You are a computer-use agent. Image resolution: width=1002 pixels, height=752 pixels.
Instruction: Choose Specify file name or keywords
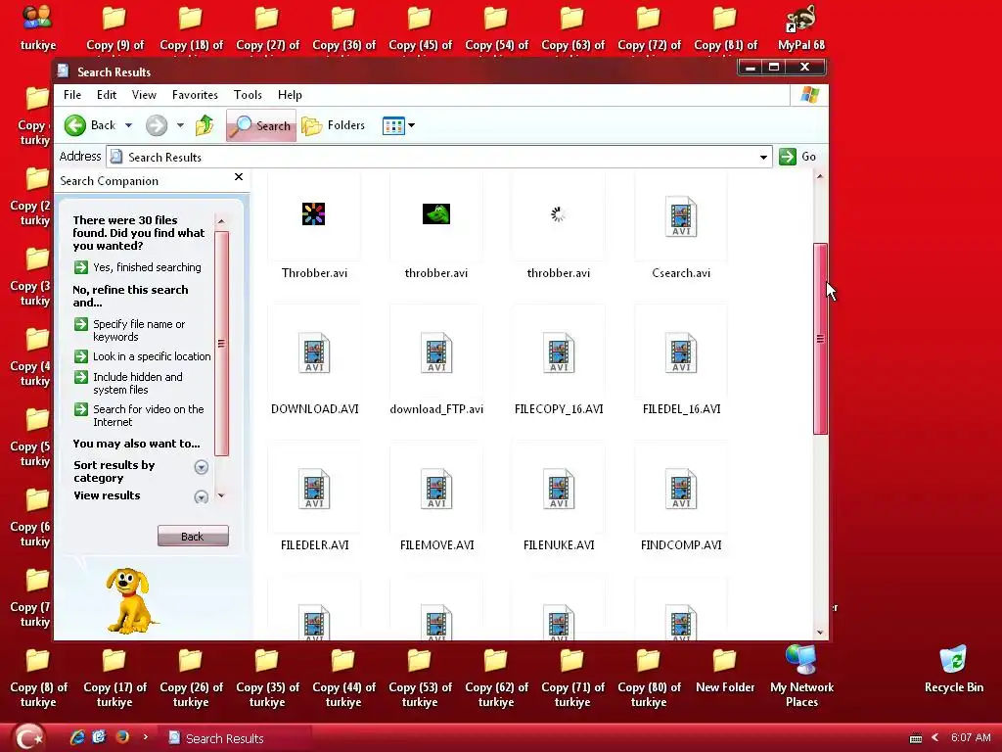coord(130,330)
